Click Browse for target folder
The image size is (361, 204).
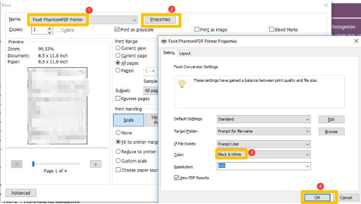331,132
